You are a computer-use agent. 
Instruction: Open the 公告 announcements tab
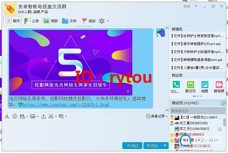point(31,21)
